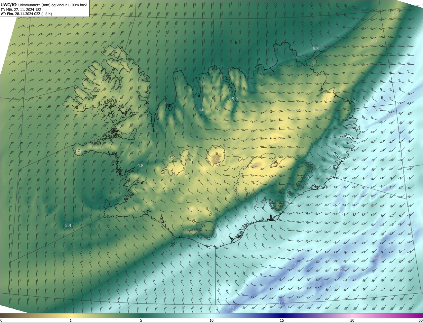423x323 pixels.
Task: Click the 12.5 value label near the bottom boundary
Action: (282, 303)
